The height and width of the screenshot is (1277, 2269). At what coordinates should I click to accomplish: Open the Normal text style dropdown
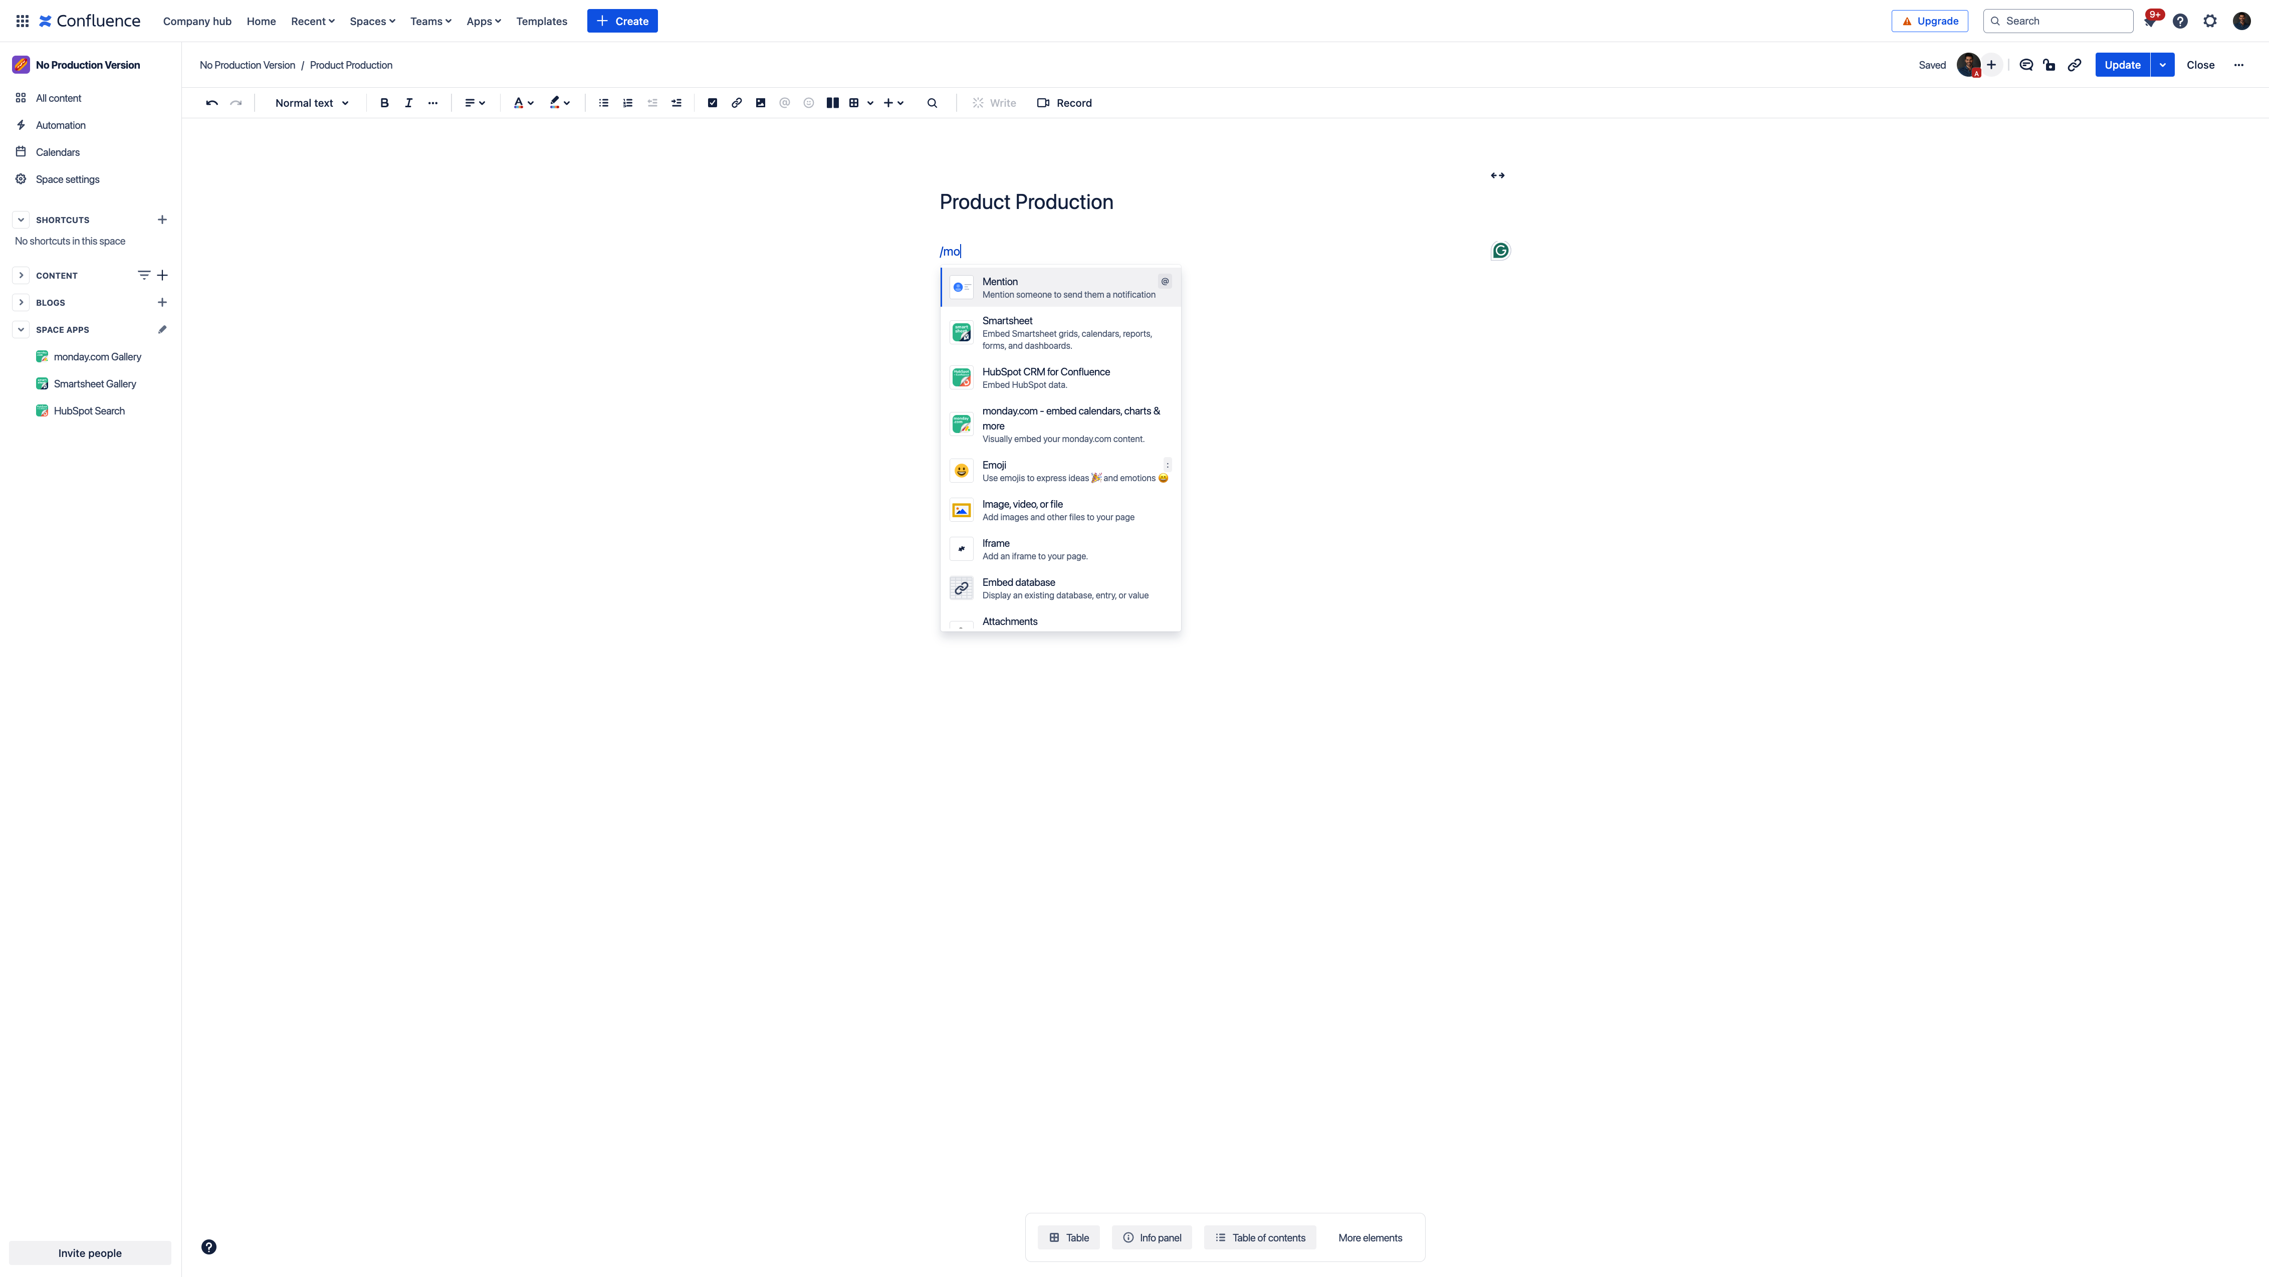coord(312,103)
